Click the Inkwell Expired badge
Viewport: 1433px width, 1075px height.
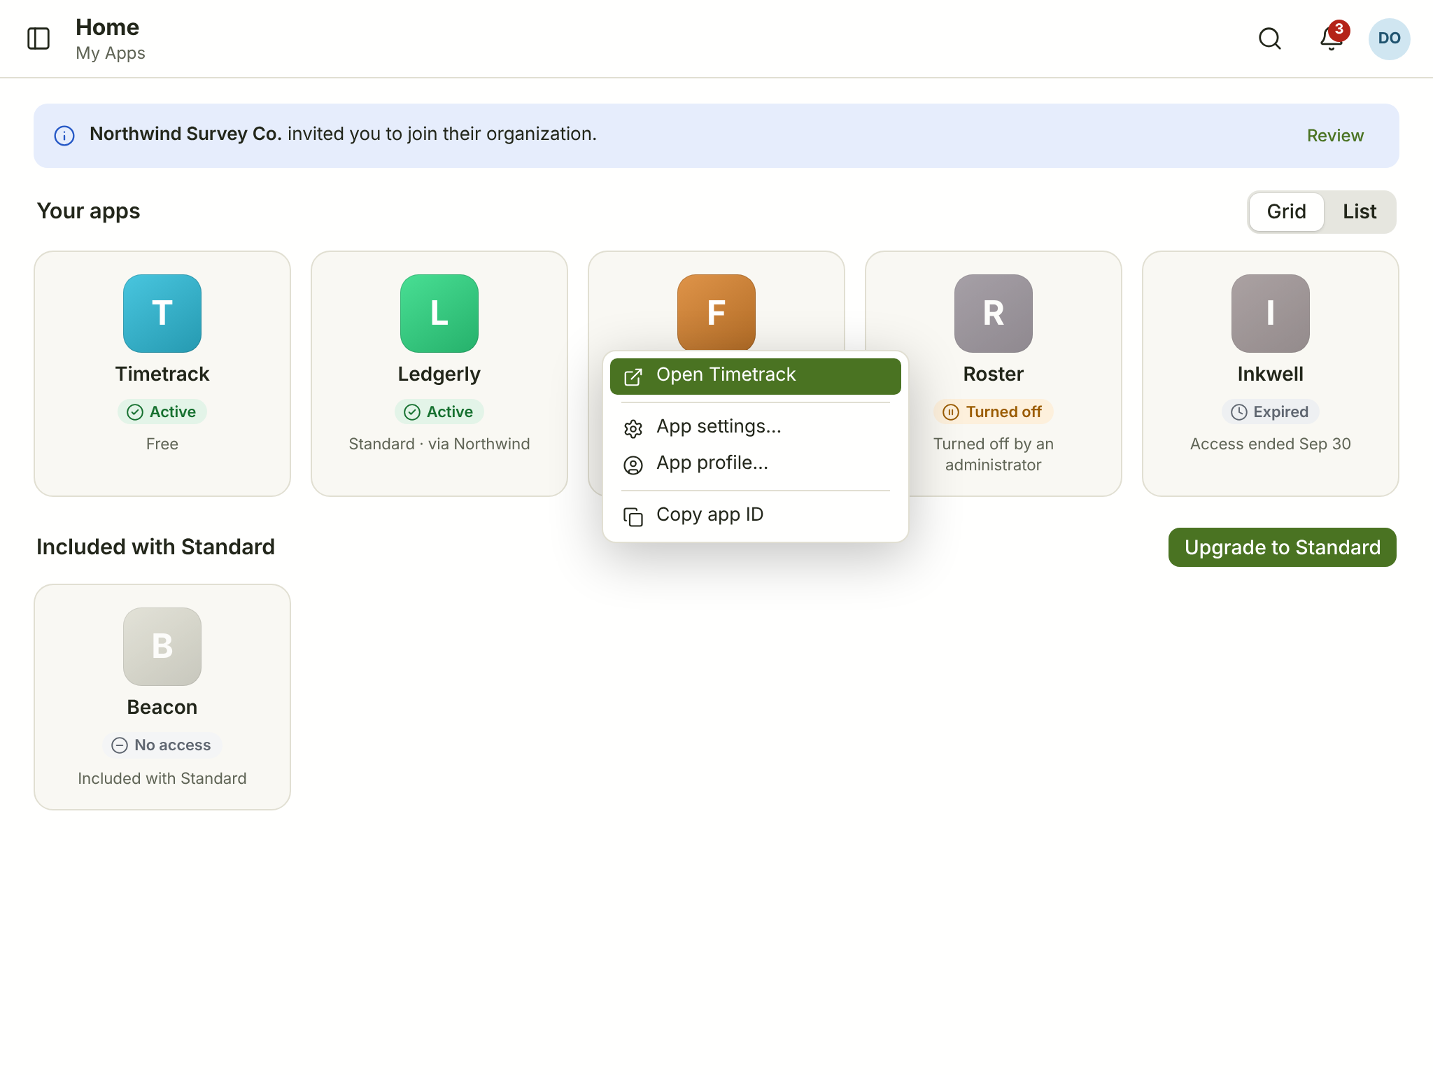[1271, 412]
